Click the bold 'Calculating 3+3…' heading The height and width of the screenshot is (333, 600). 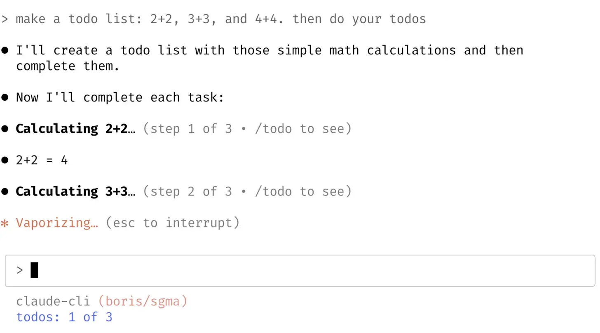[x=75, y=191]
